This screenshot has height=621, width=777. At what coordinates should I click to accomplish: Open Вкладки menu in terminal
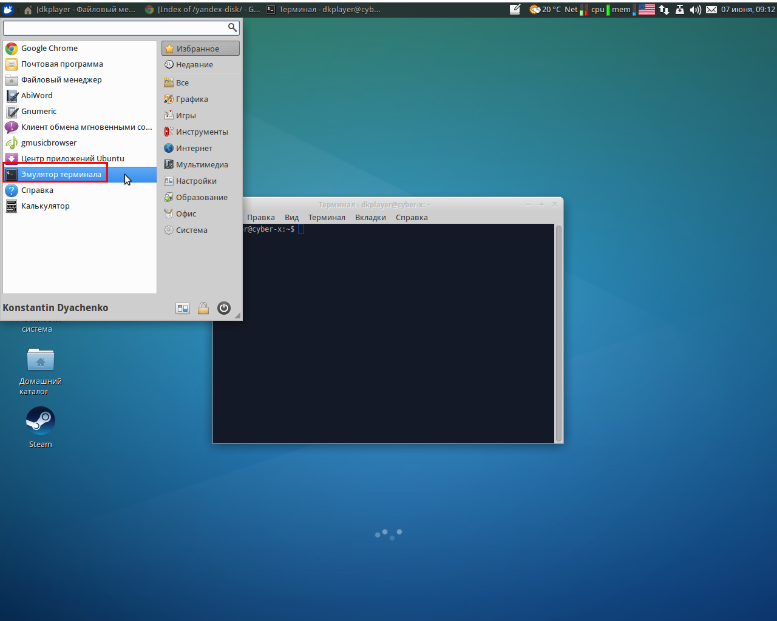point(370,218)
